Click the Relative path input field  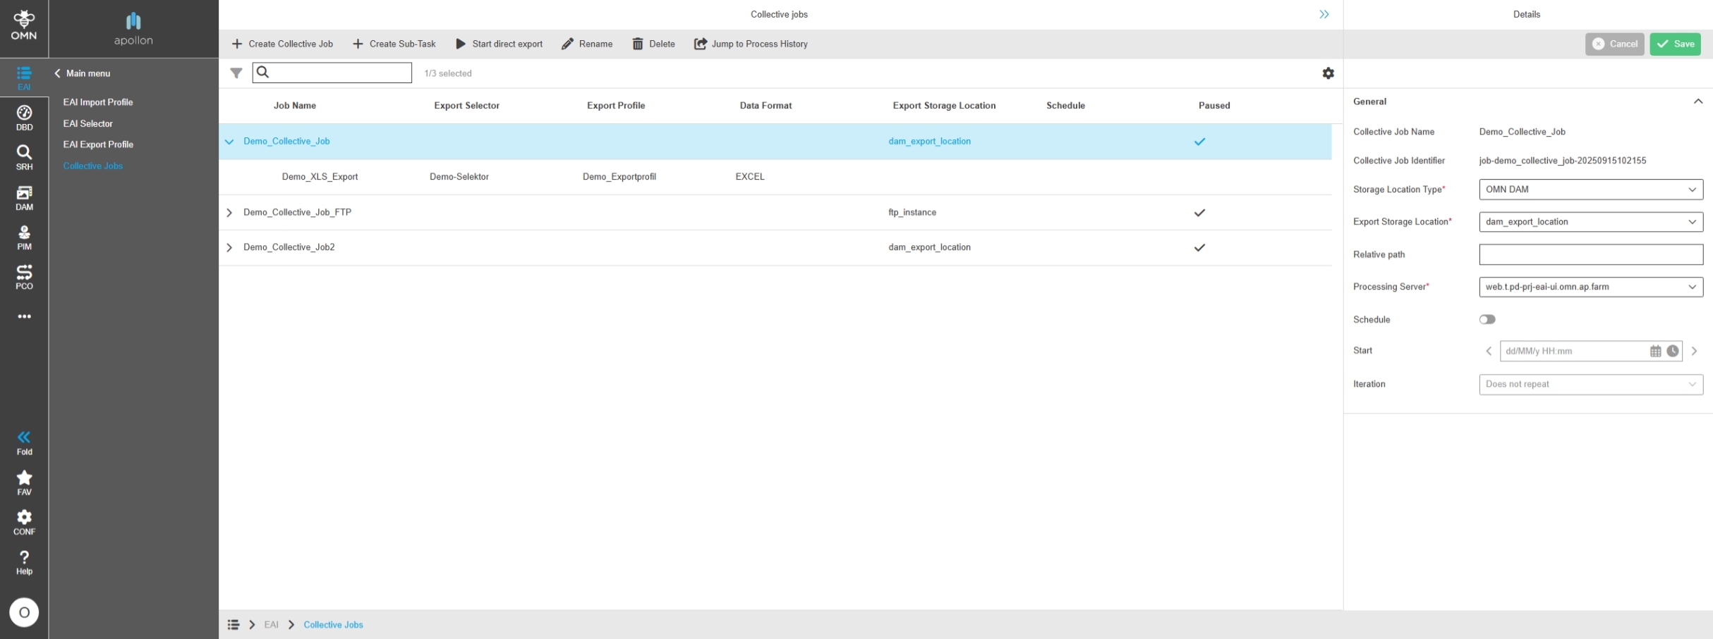[x=1590, y=254]
